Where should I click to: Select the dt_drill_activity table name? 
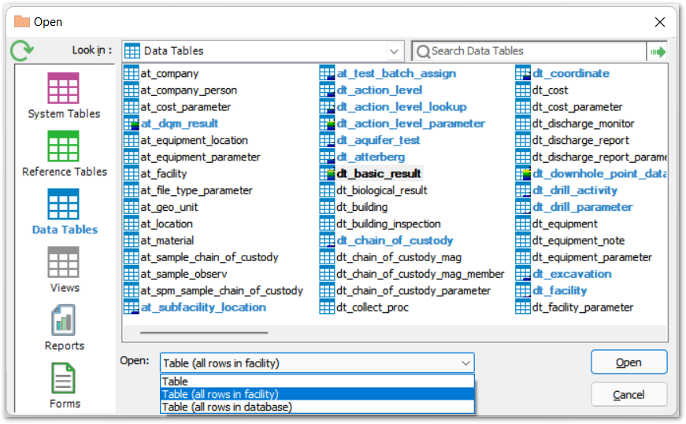575,190
